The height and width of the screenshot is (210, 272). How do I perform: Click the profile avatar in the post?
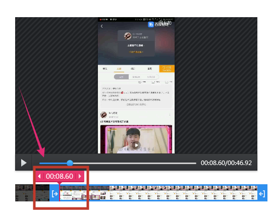click(103, 115)
